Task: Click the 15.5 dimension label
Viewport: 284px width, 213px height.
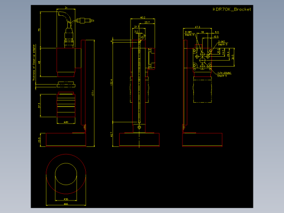Action: (x=216, y=37)
